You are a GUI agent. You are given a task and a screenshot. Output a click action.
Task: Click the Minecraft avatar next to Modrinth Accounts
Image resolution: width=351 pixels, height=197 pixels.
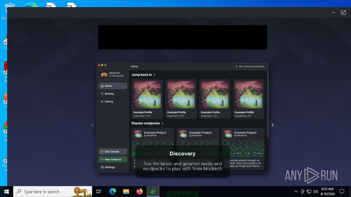[104, 74]
